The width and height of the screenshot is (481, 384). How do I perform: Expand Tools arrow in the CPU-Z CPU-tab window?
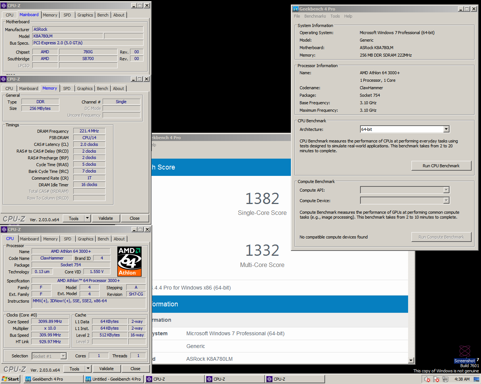88,369
